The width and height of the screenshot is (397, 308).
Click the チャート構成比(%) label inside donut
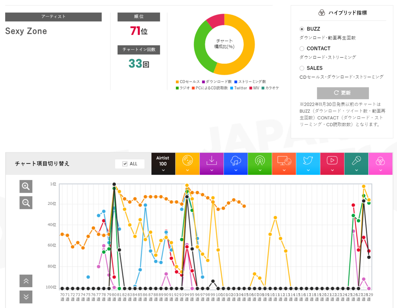[x=224, y=44]
